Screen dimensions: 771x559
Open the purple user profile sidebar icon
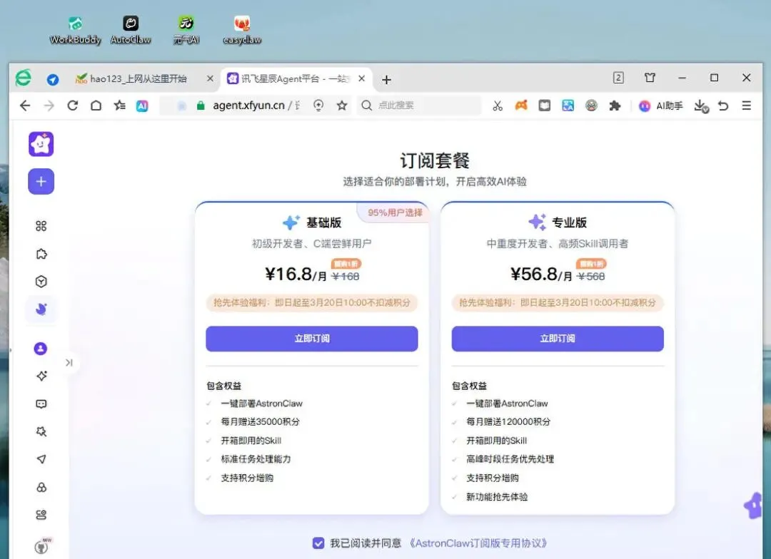point(41,349)
